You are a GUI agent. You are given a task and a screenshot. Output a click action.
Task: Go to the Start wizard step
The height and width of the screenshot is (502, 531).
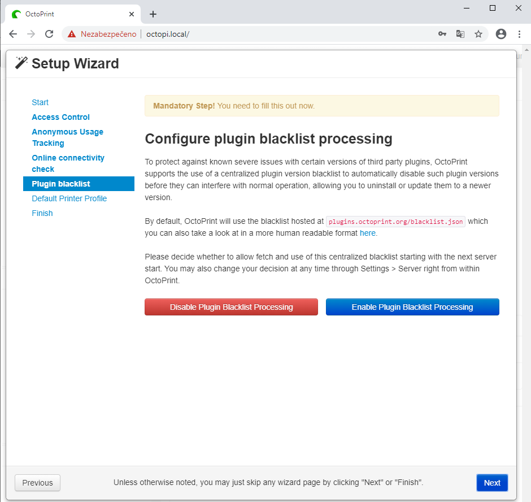click(x=40, y=102)
